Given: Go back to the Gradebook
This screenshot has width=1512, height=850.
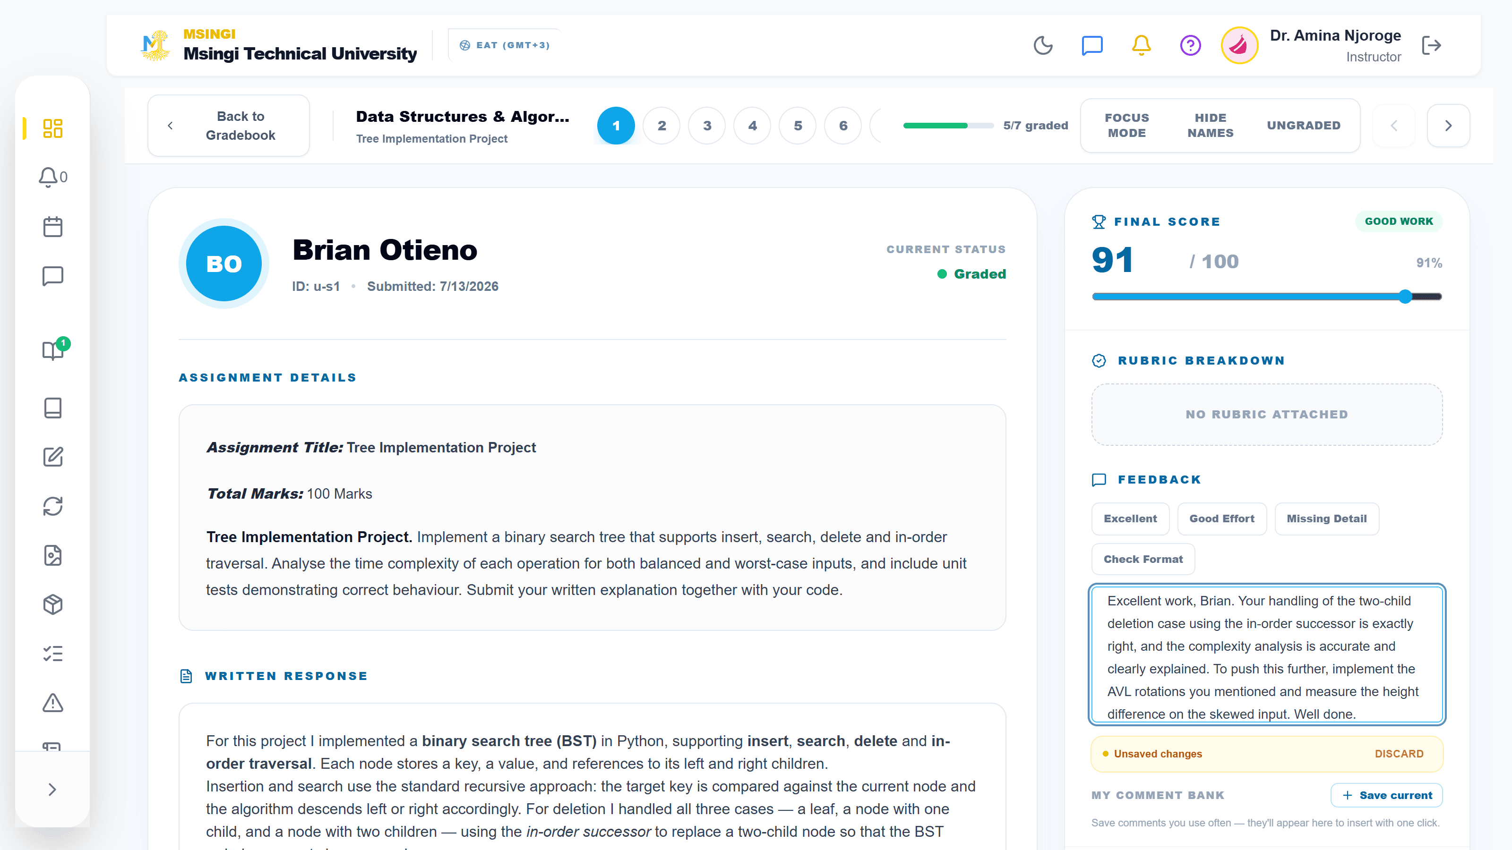Looking at the screenshot, I should tap(229, 126).
